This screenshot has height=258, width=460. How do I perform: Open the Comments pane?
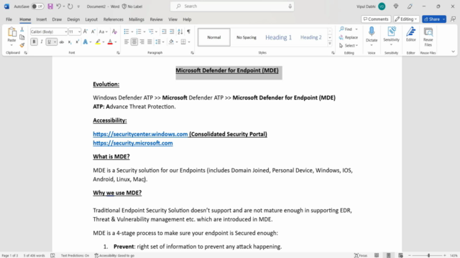click(376, 19)
